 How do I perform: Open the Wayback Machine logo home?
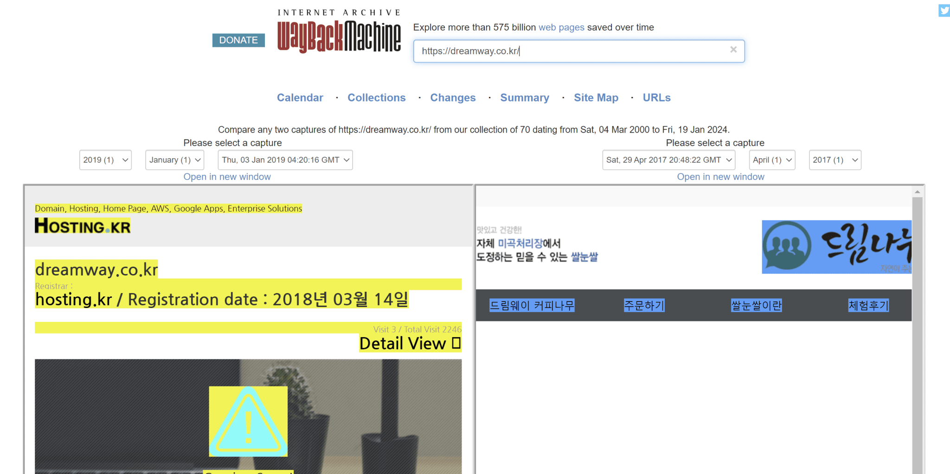coord(339,31)
